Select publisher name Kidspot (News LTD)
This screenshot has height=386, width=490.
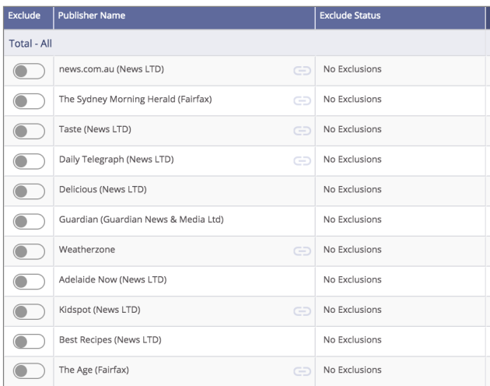click(100, 310)
